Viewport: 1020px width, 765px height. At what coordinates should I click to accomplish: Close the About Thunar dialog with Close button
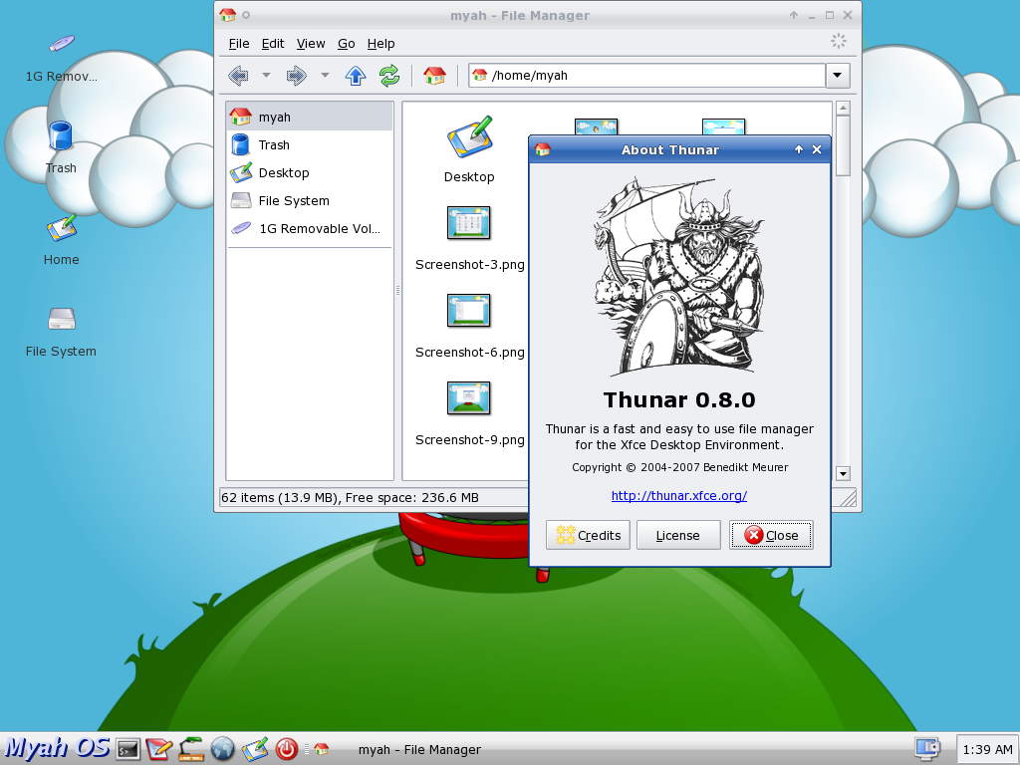click(x=772, y=535)
